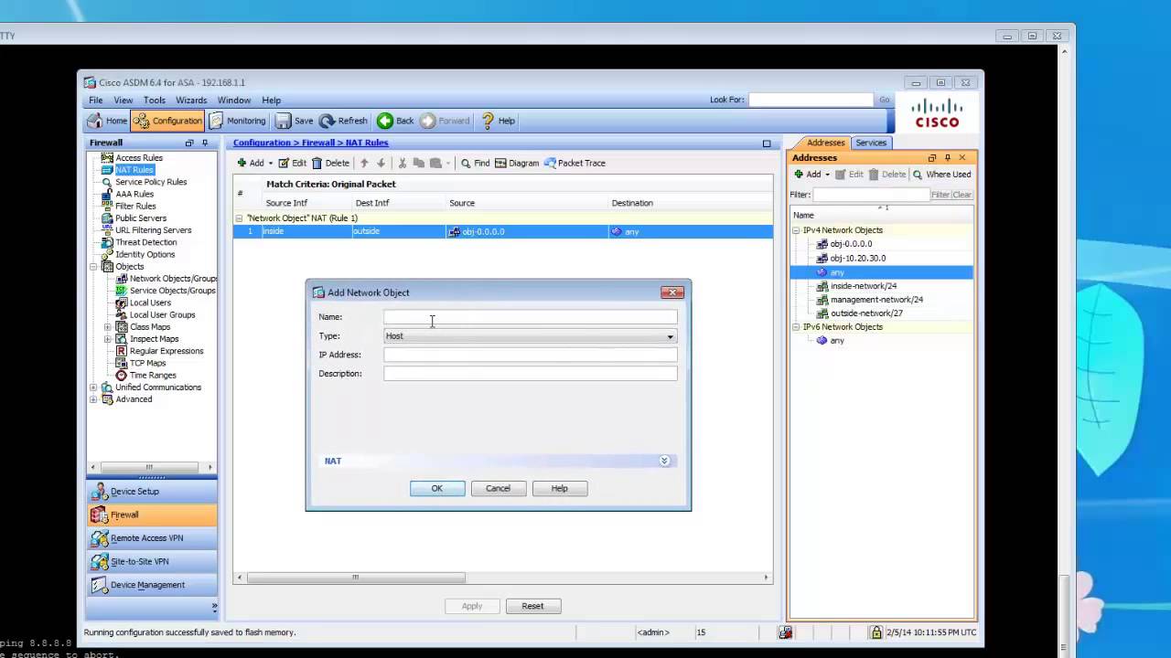Click Cancel in Add Network Object
Screen dimensions: 1171x658
[498, 488]
